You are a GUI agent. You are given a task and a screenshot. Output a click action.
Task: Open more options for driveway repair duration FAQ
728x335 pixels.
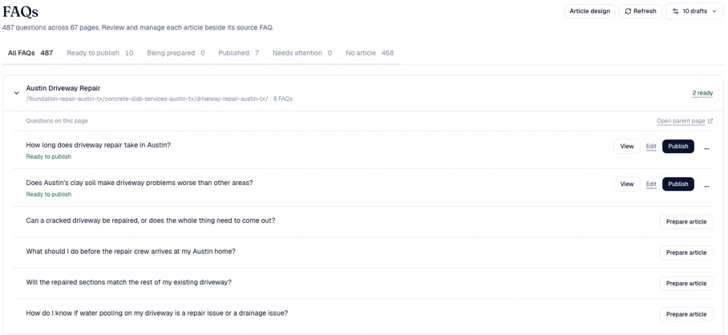point(706,147)
